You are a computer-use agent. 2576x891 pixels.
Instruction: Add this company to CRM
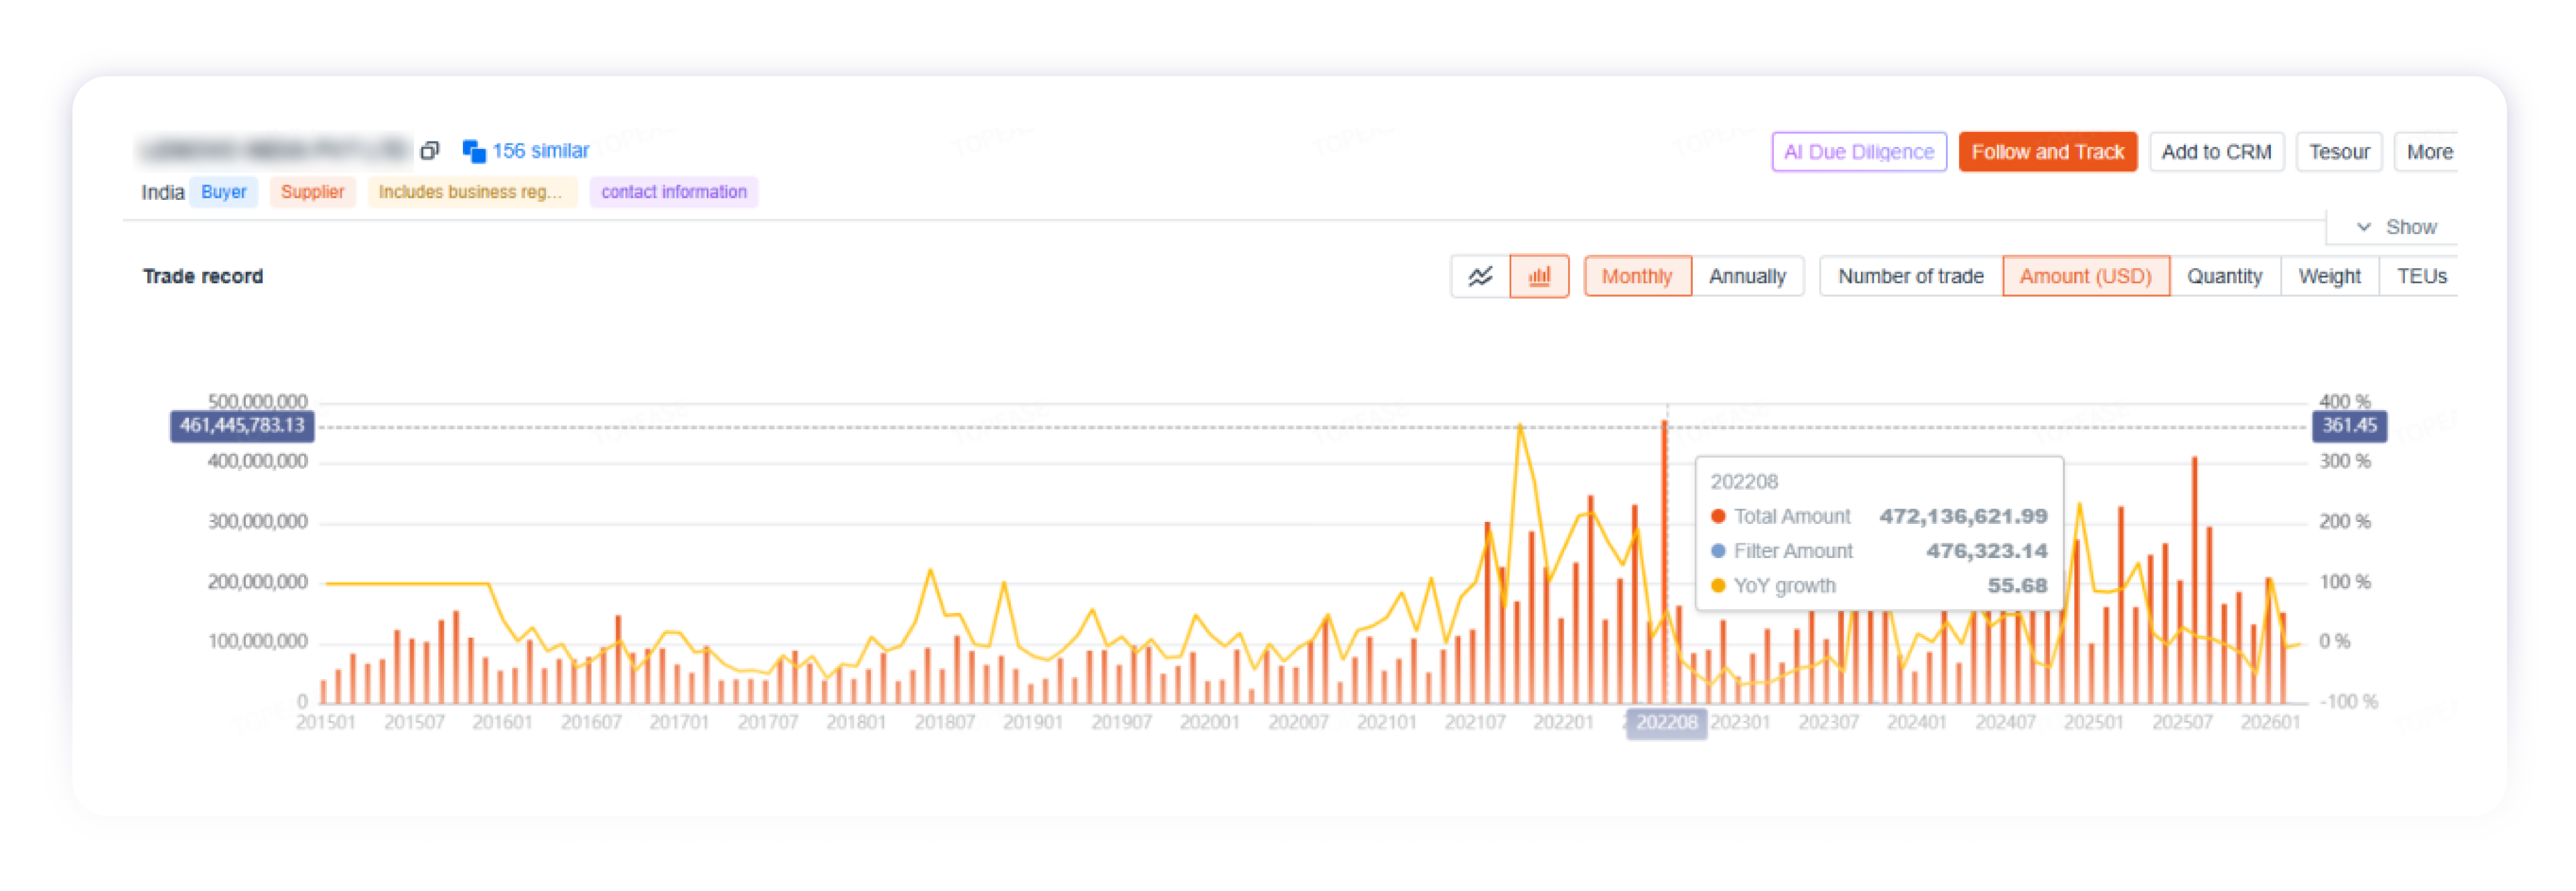[x=2216, y=152]
